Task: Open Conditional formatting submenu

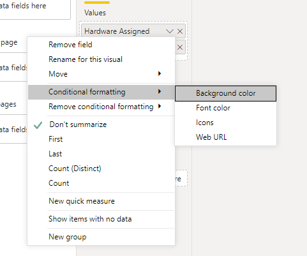Action: [x=101, y=92]
